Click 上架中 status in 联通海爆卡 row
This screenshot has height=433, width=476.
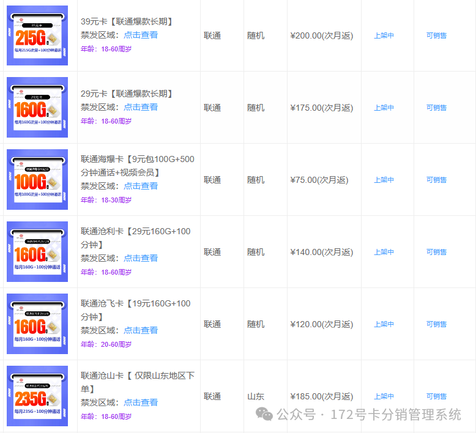click(384, 180)
